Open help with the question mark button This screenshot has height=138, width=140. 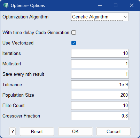(13, 131)
